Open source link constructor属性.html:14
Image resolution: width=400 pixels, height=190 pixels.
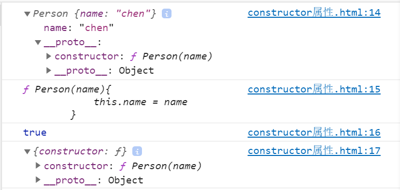[x=314, y=13]
